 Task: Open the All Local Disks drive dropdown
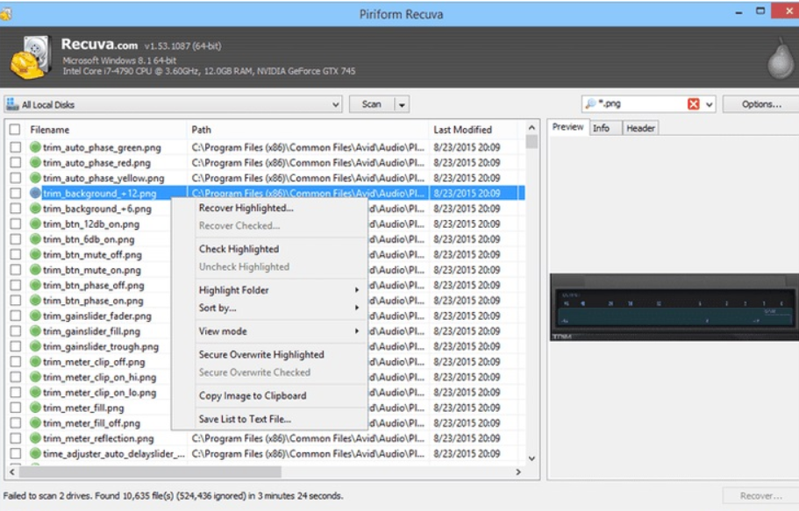point(336,105)
